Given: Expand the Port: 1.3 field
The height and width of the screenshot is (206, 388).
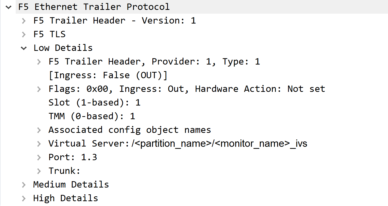Looking at the screenshot, I should 39,157.
